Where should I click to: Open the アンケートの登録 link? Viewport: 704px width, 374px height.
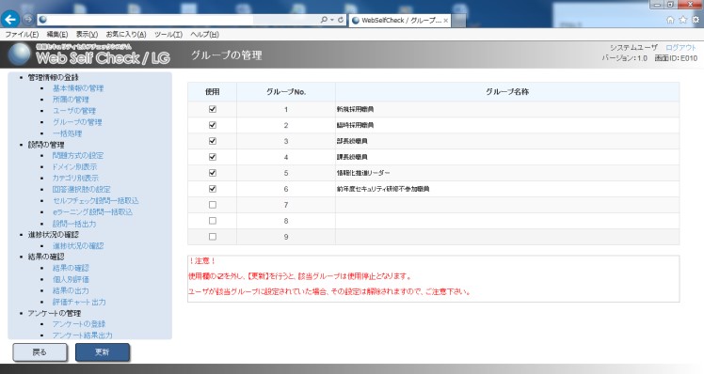pos(79,324)
